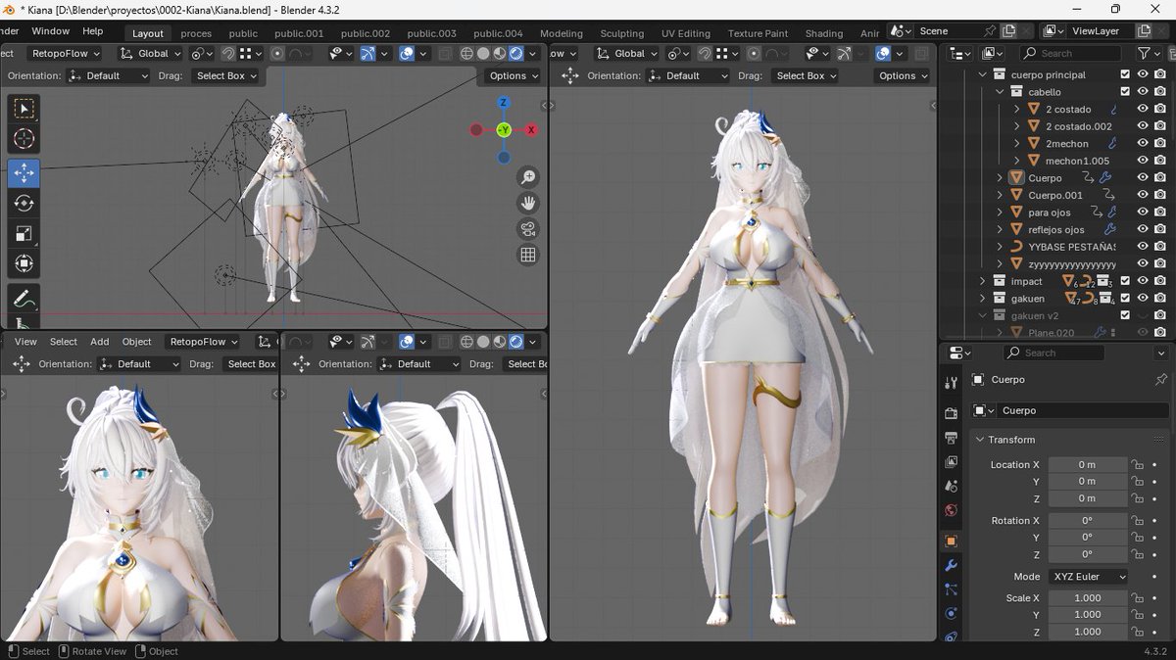Image resolution: width=1176 pixels, height=660 pixels.
Task: Toggle show gizmo in top-left viewport header
Action: coord(368,54)
